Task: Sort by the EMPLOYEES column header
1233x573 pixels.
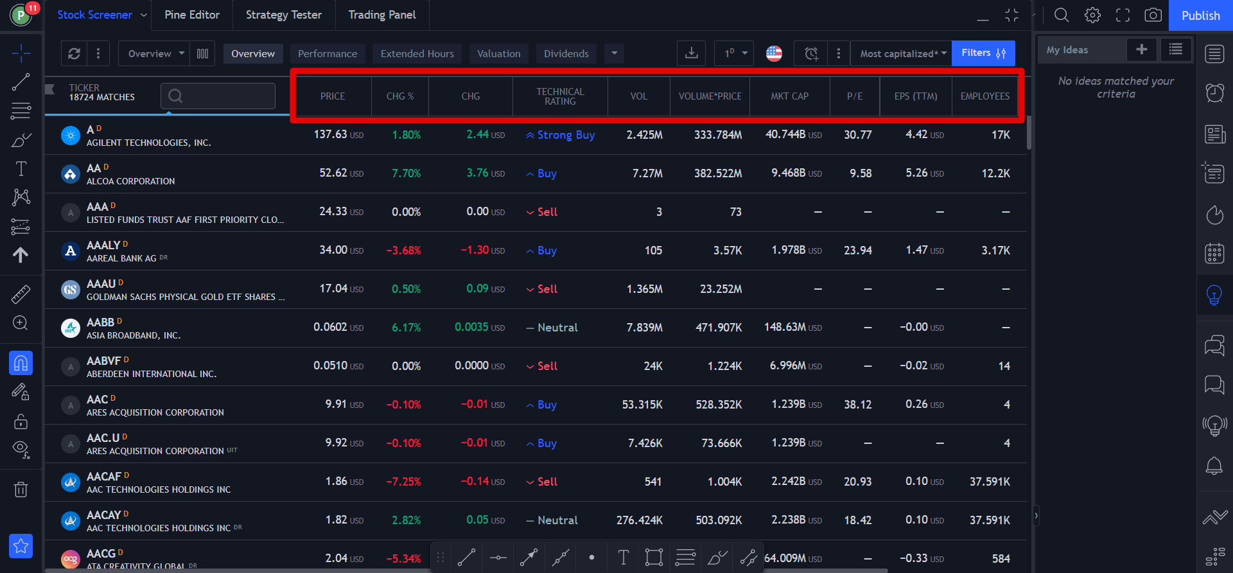Action: point(984,96)
